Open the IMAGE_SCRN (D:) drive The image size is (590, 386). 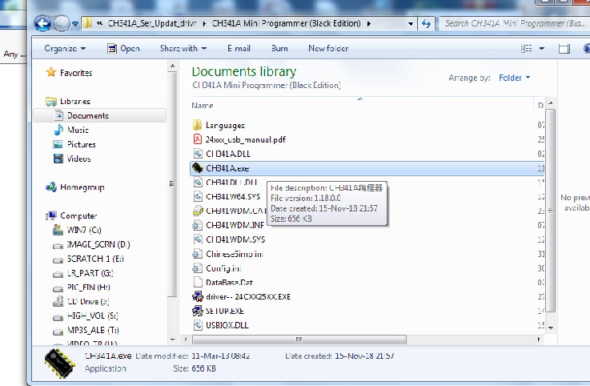(91, 244)
